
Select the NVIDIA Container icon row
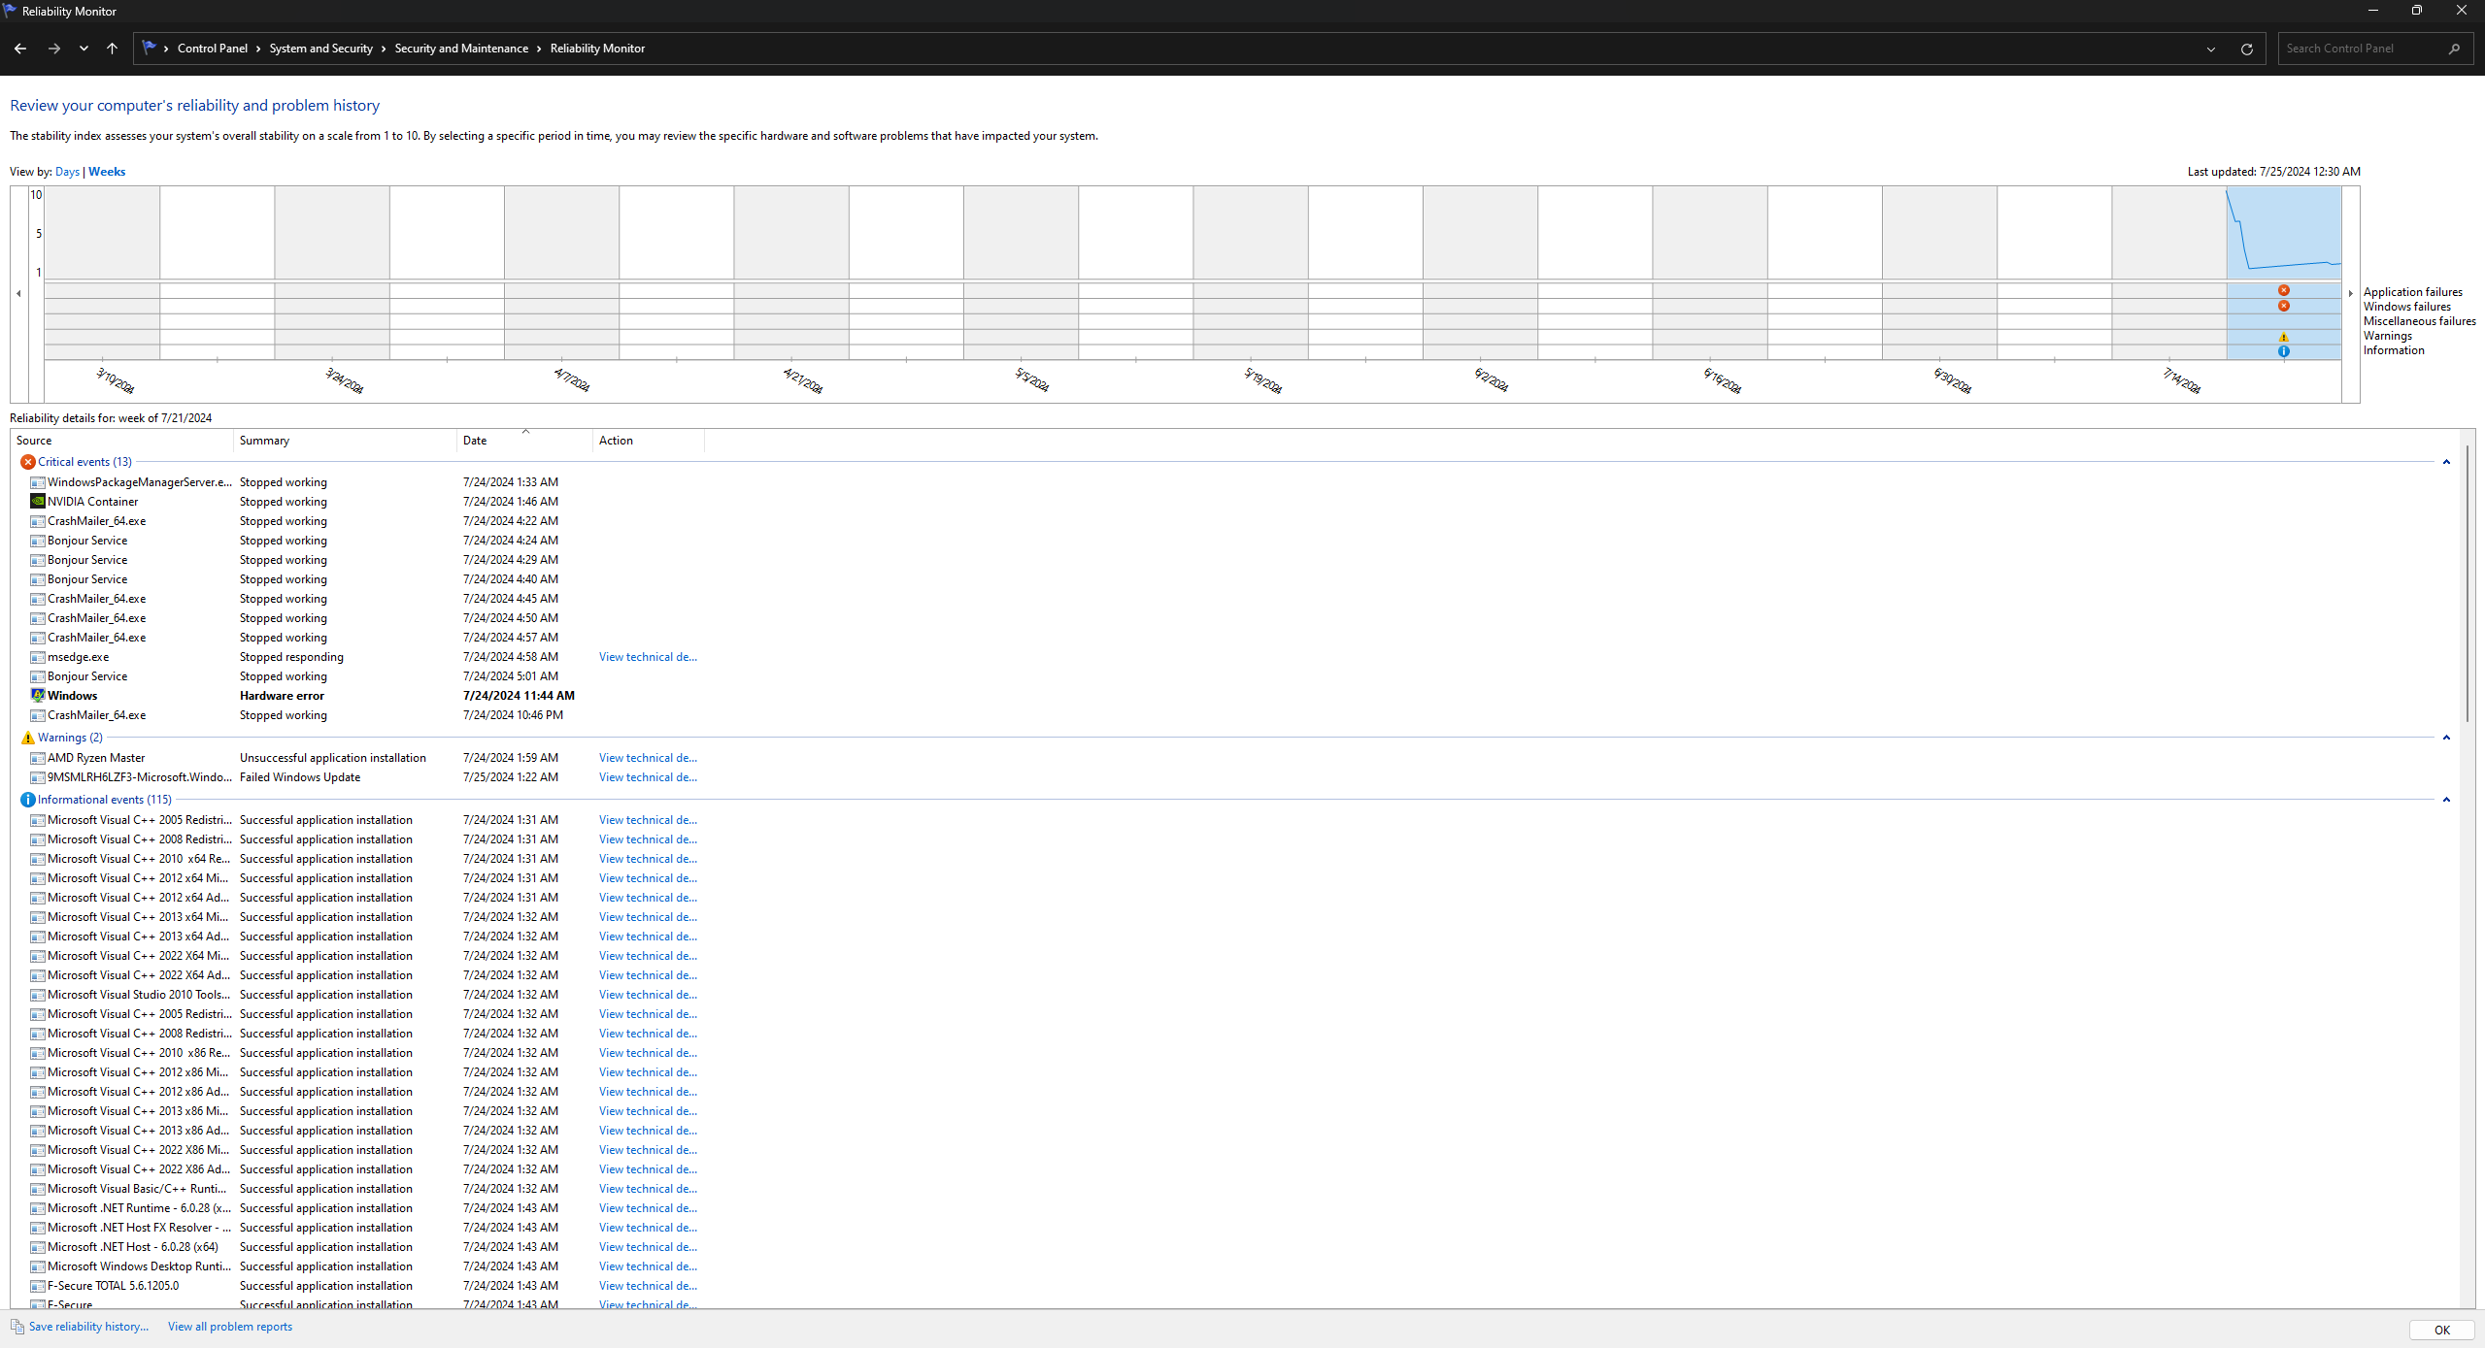point(38,502)
